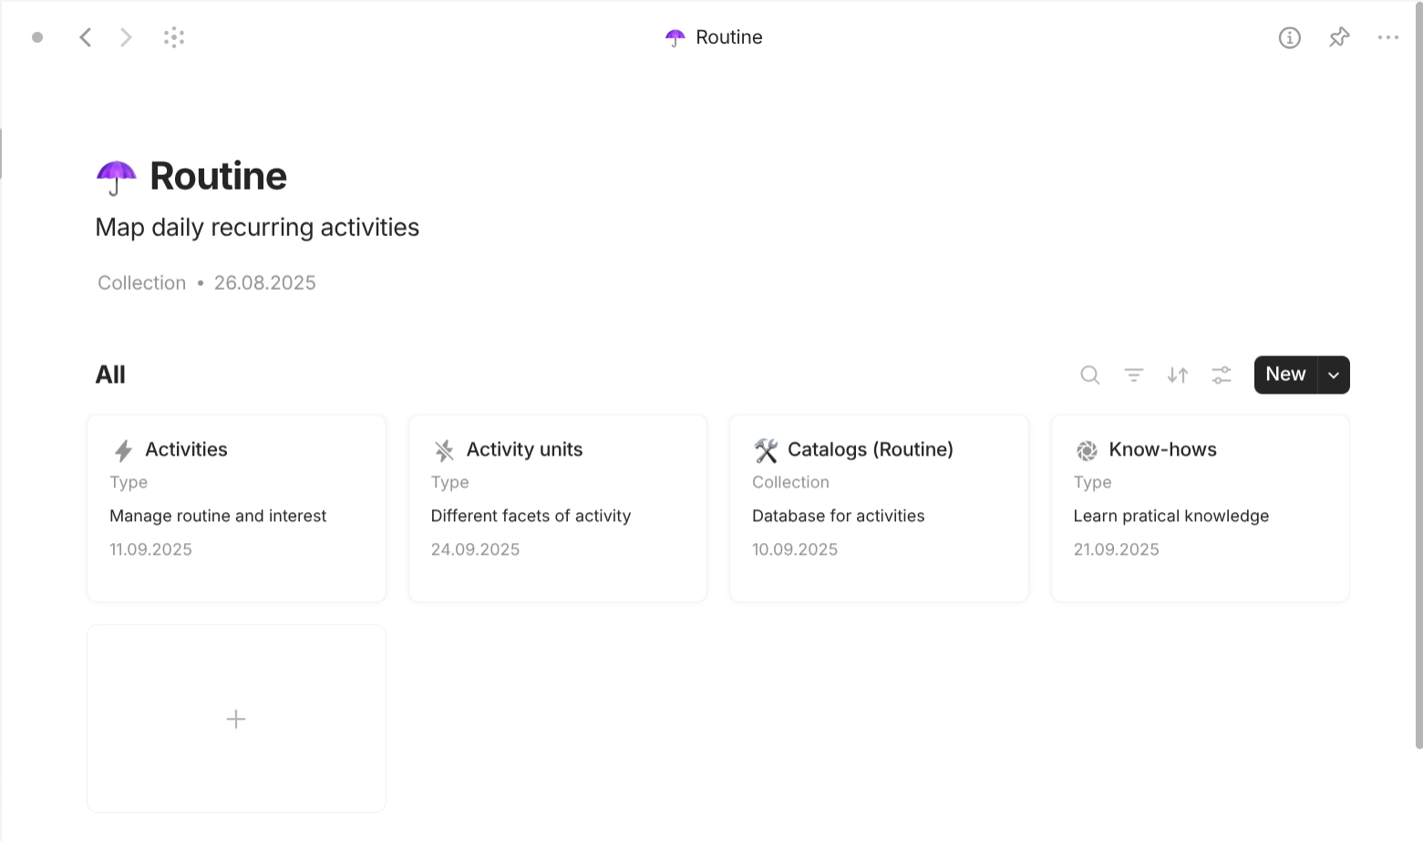Click the Collection label under the description
The image size is (1423, 841).
(x=141, y=282)
